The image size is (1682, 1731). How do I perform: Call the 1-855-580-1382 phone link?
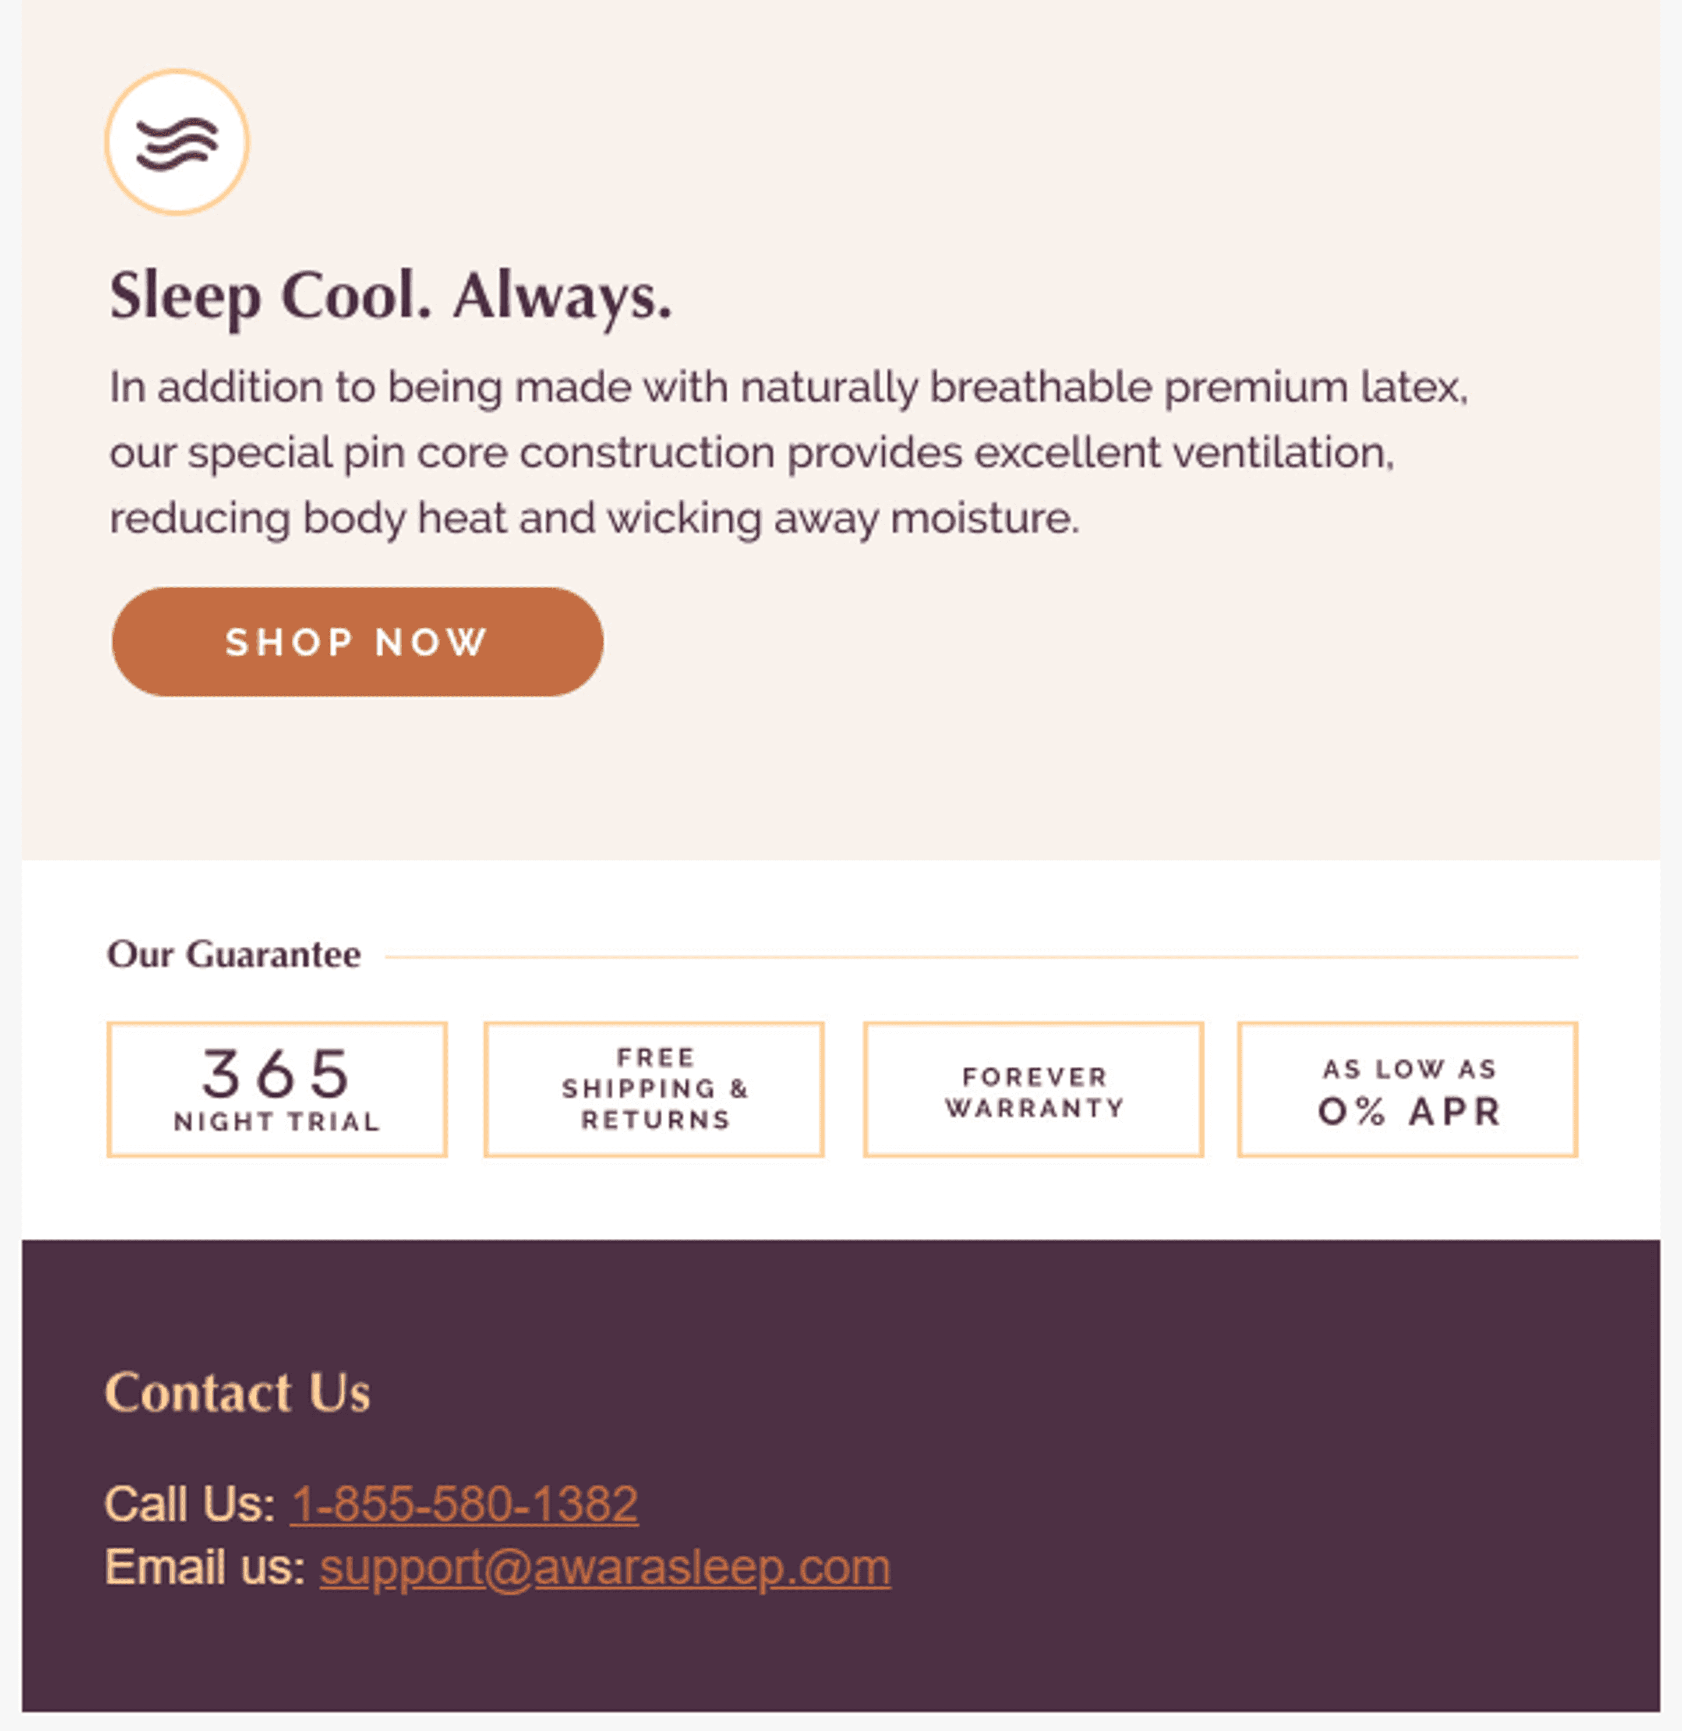pos(465,1504)
